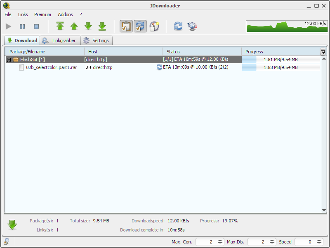The height and width of the screenshot is (248, 330).
Task: Collapse the FlashGot package entry
Action: [x=9, y=59]
